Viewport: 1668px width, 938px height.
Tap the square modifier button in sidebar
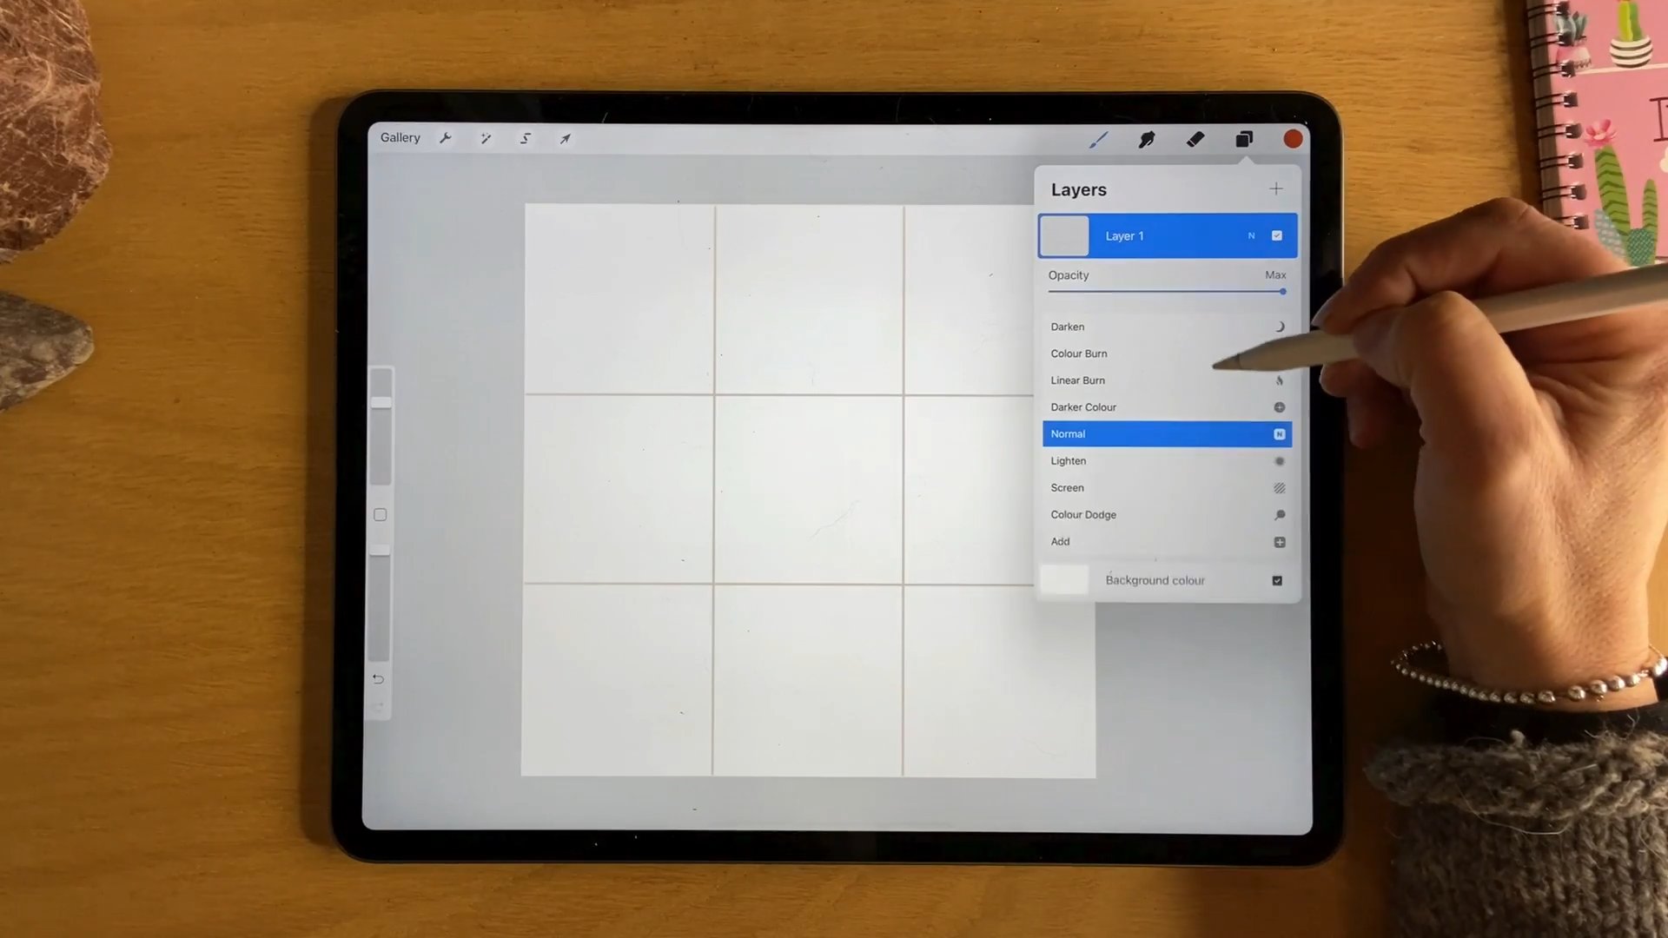(x=381, y=515)
